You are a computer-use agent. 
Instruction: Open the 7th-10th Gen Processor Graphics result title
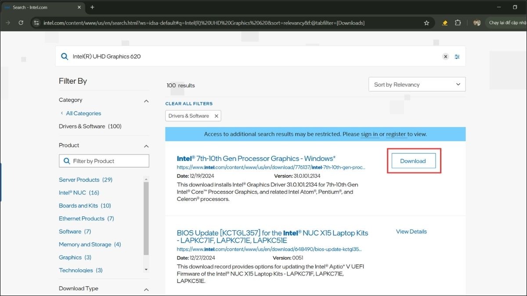tap(256, 158)
